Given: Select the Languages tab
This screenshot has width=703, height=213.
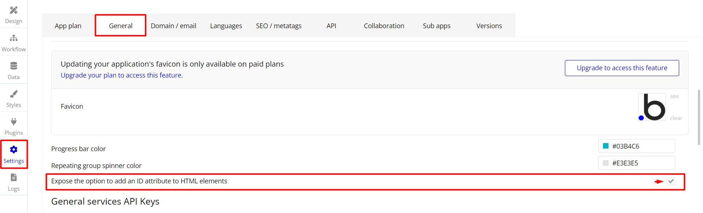Looking at the screenshot, I should pyautogui.click(x=226, y=26).
